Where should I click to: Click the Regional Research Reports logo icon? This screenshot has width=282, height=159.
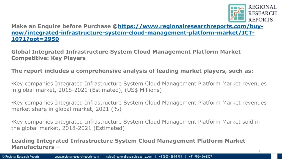pyautogui.click(x=237, y=13)
